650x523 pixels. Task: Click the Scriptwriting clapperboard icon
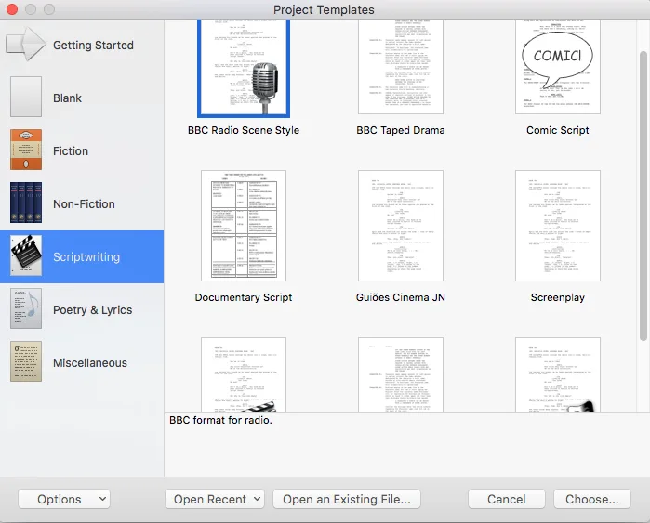pos(26,255)
